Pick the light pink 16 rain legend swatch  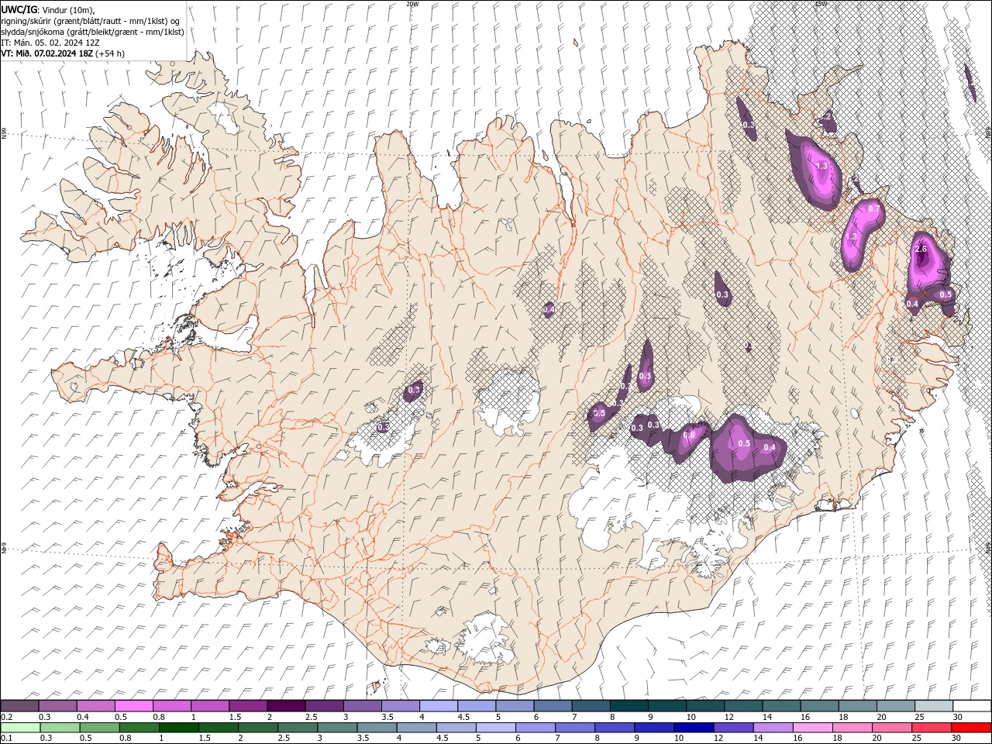tap(812, 728)
